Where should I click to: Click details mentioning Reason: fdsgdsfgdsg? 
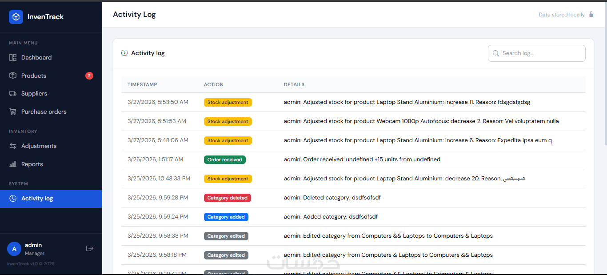407,102
